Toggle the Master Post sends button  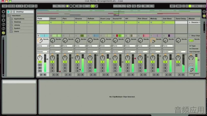191,41
